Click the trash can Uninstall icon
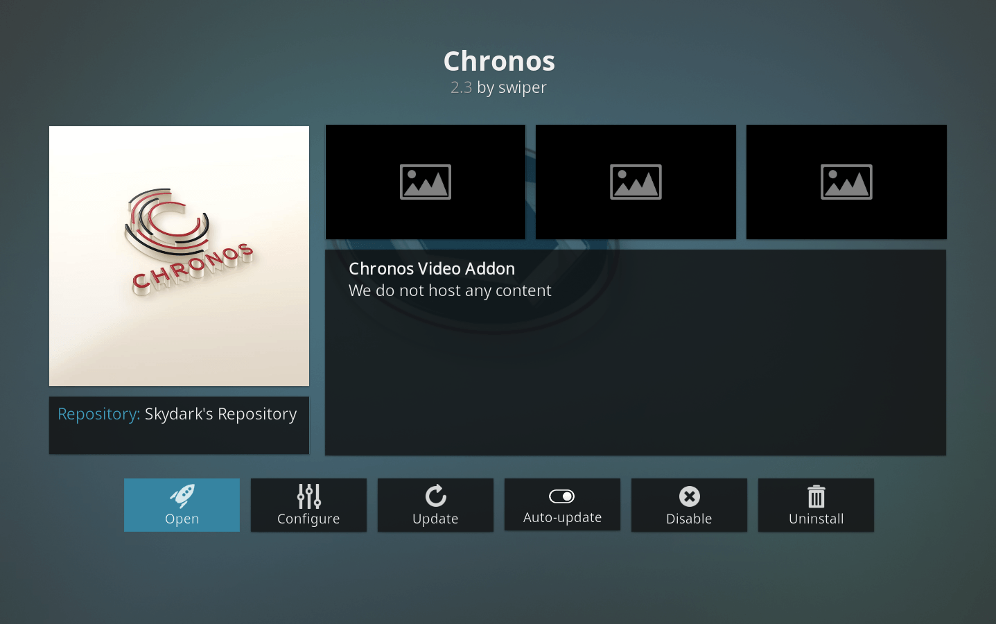The image size is (996, 624). pos(816,496)
